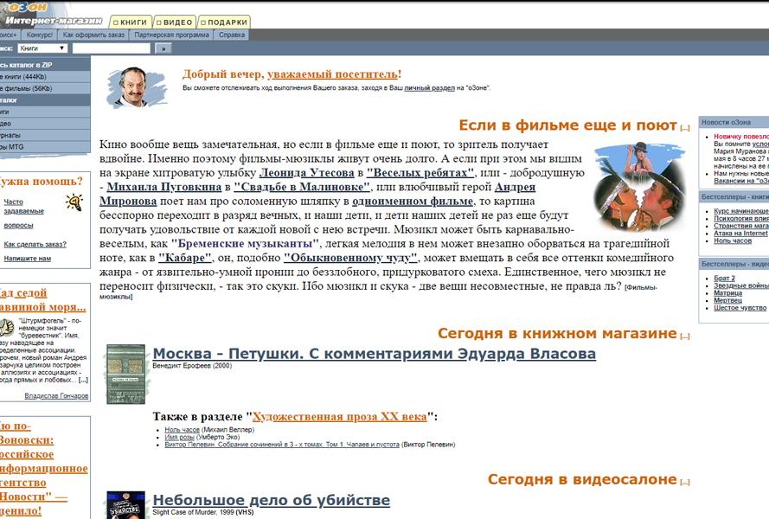Open Партнерская программа menu item
Viewport: 769px width, 519px height.
click(x=171, y=35)
